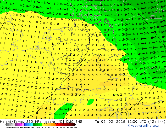Click the date "Tu 03-02-2026"
Viewport: 166px width, 128px height.
point(110,122)
